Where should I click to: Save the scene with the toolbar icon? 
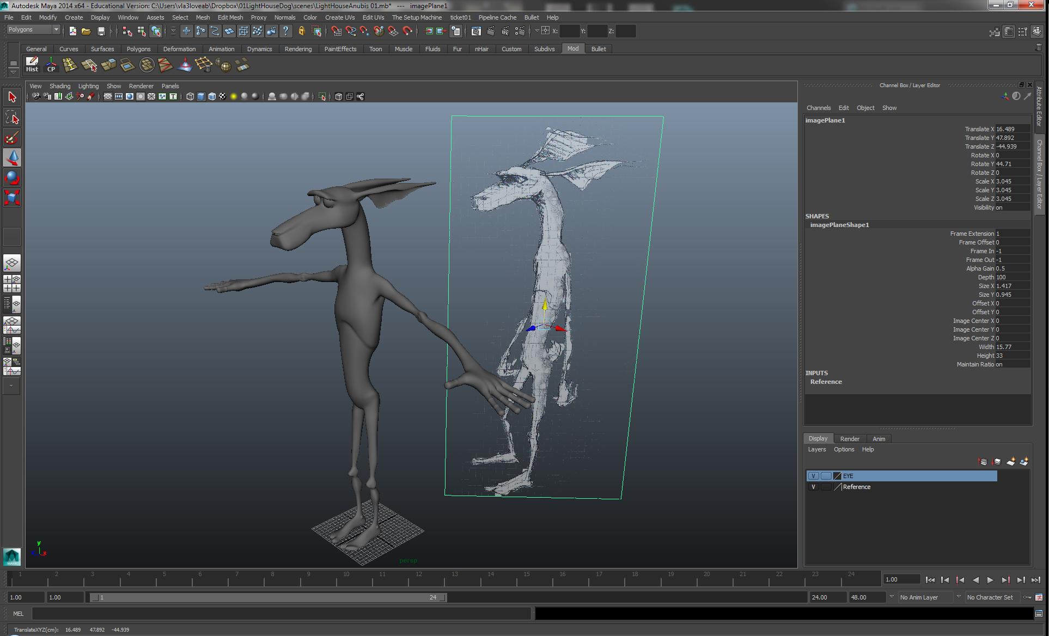click(101, 32)
